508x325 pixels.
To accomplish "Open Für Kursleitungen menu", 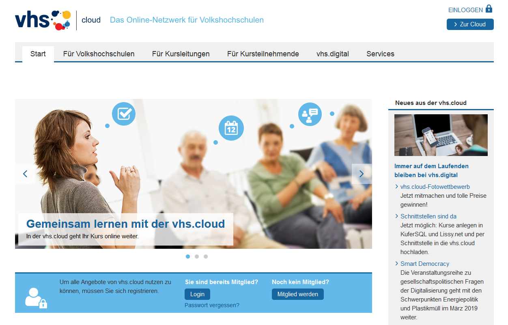I will coord(181,54).
